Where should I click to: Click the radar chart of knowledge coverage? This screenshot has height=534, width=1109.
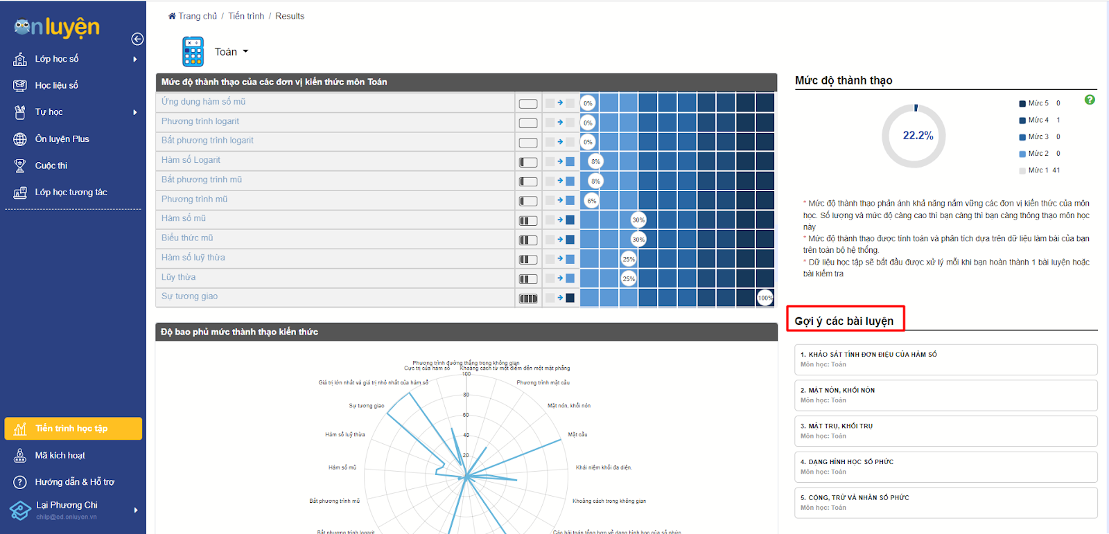click(x=466, y=475)
